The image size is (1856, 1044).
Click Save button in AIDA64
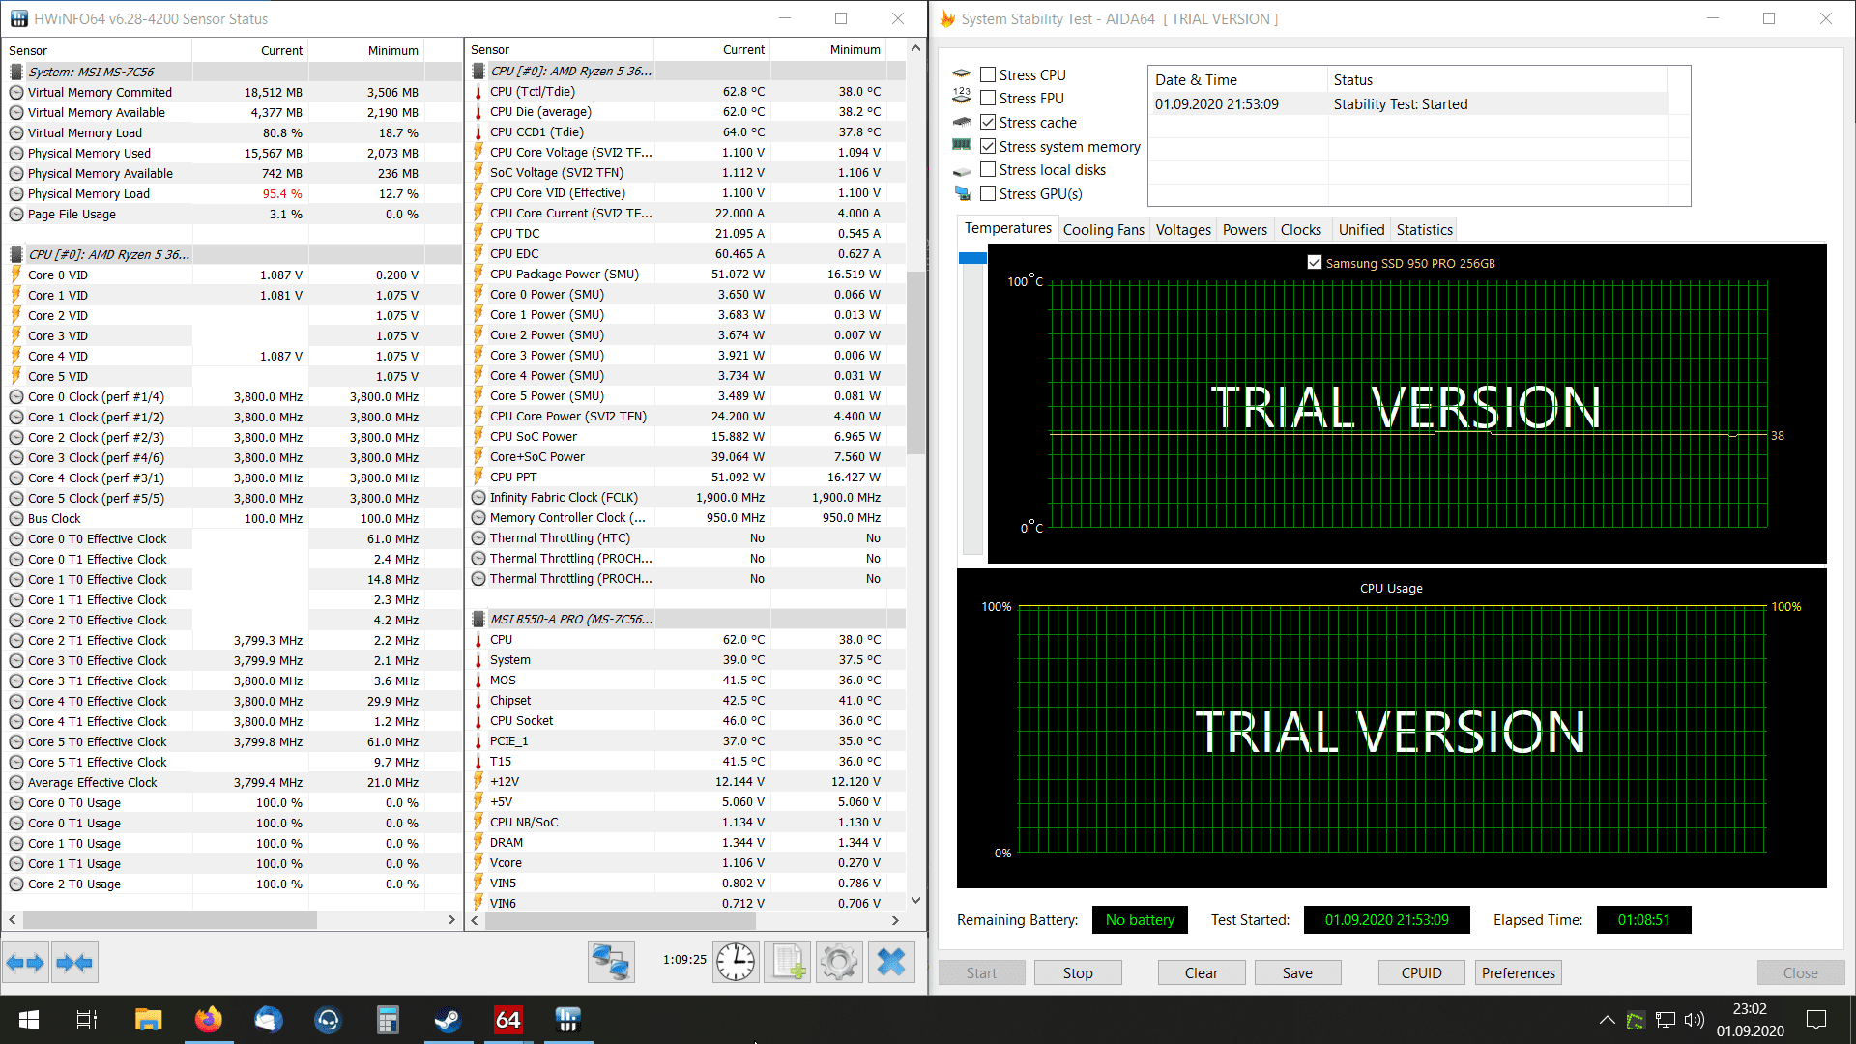[x=1297, y=972]
